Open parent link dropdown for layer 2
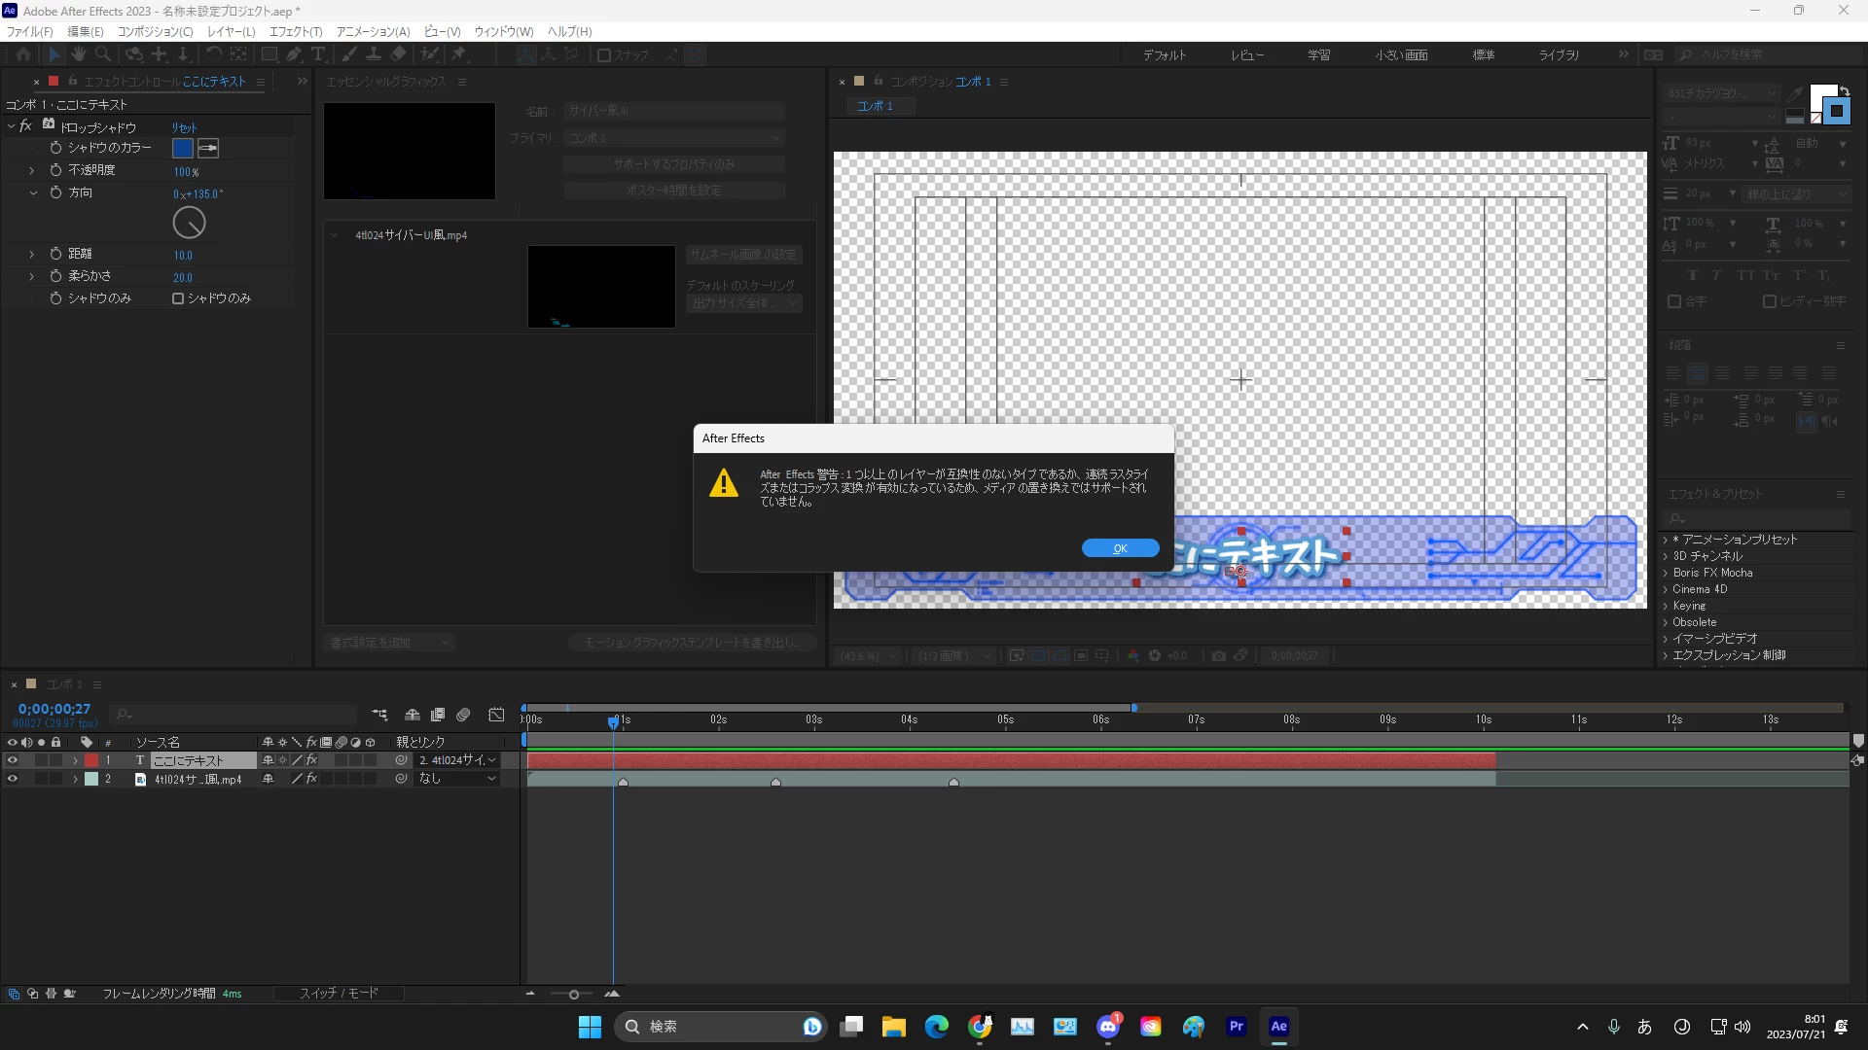 [457, 779]
